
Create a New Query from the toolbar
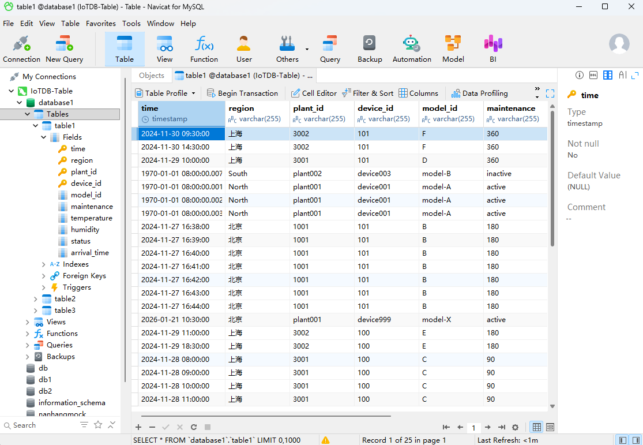coord(64,49)
